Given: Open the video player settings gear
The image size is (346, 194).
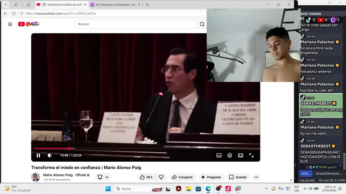Looking at the screenshot, I should pyautogui.click(x=230, y=155).
